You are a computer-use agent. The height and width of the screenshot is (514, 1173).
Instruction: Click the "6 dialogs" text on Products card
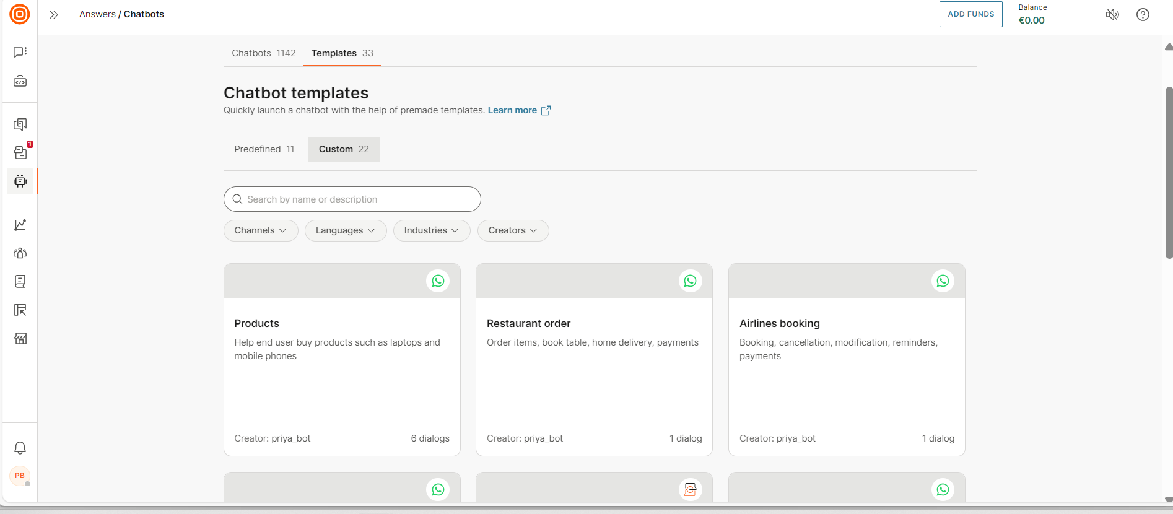tap(430, 438)
